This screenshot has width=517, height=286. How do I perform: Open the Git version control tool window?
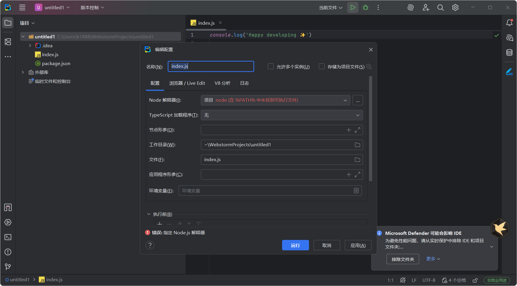pos(8,267)
